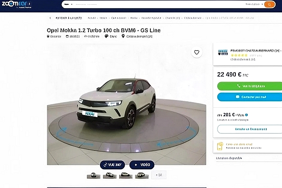Click the back arrow before 'Retour à la liste'
282x188 pixels.
50,18
